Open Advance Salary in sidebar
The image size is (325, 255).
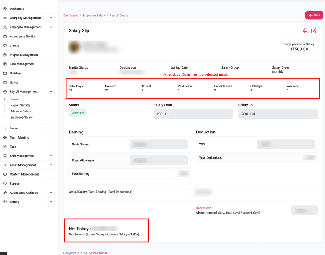[x=21, y=111]
